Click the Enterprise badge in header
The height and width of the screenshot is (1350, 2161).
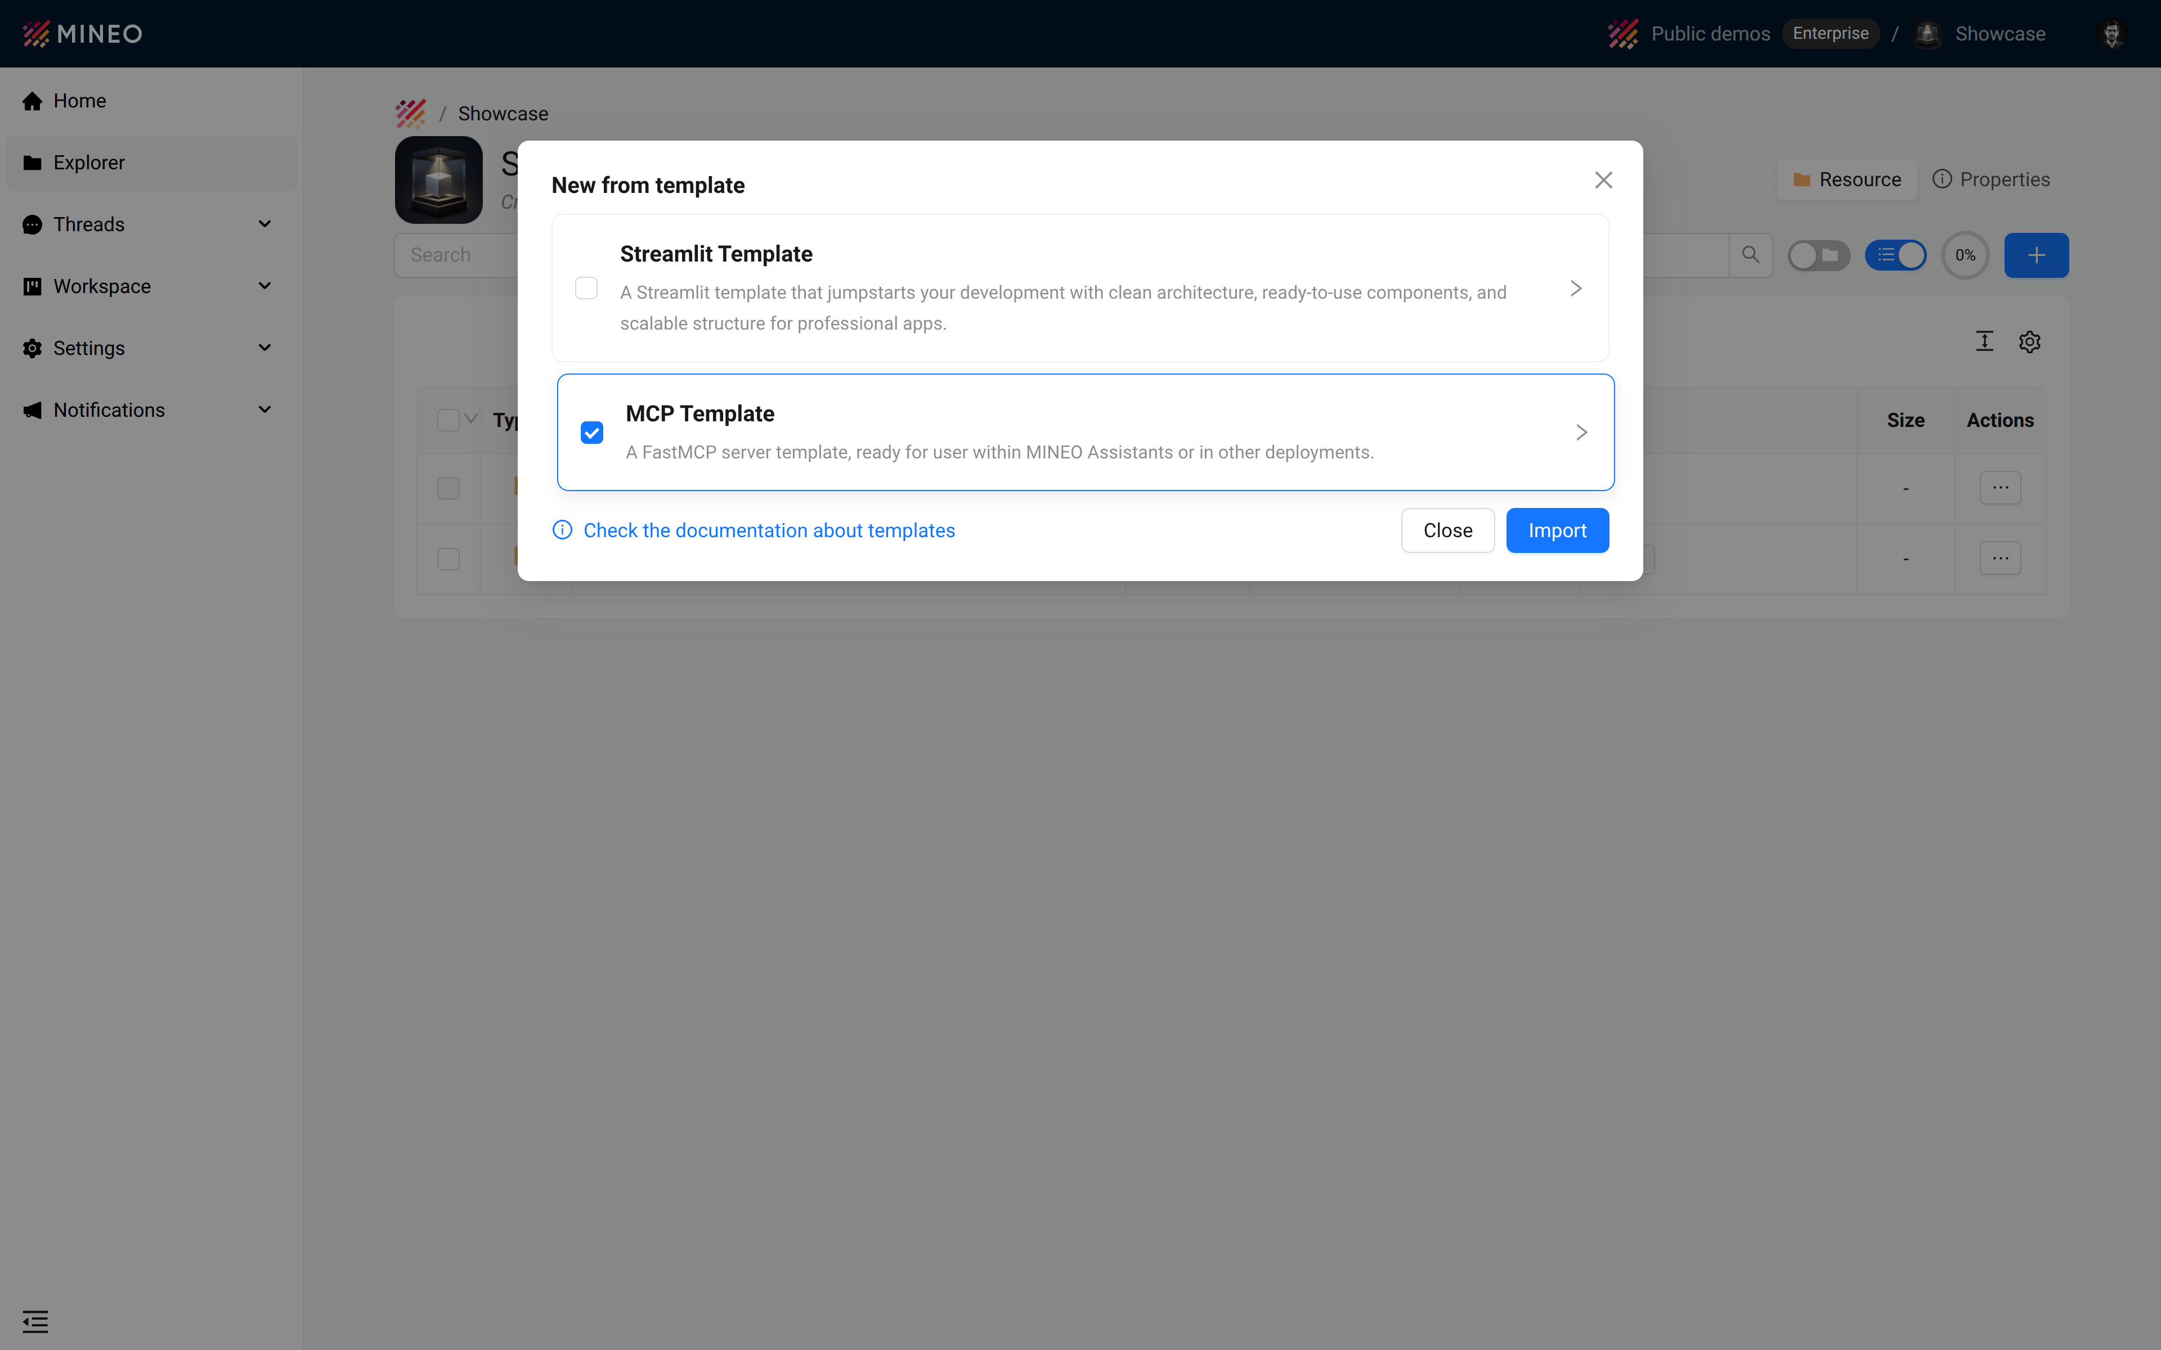tap(1831, 34)
